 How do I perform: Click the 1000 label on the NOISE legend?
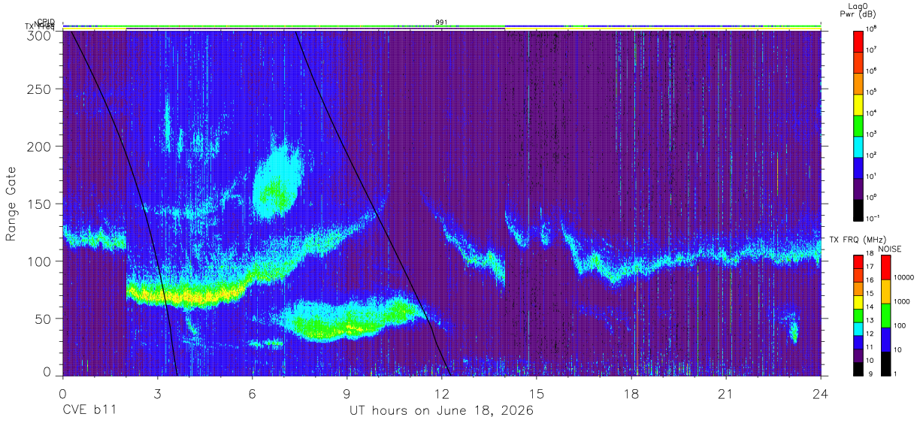point(901,302)
